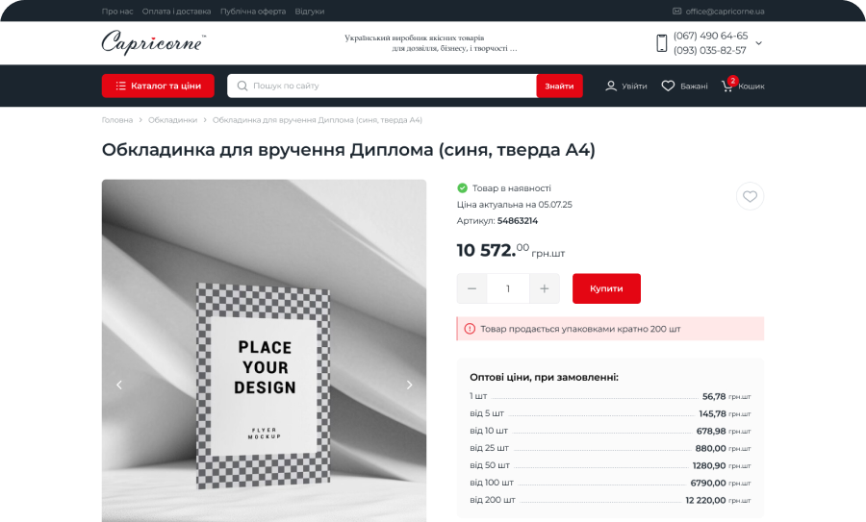Open 'Відгуки' link in top bar

[309, 11]
